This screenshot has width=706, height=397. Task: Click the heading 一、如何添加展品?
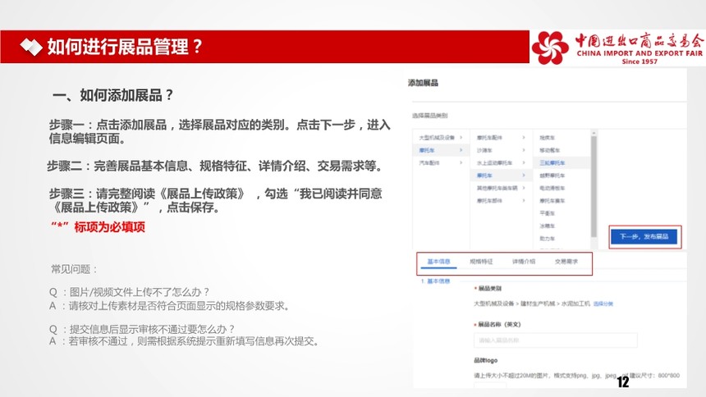(113, 95)
